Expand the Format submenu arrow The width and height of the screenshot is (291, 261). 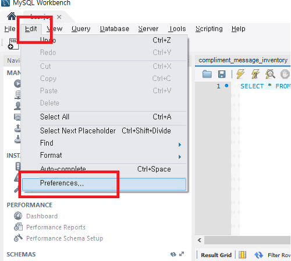(x=180, y=157)
